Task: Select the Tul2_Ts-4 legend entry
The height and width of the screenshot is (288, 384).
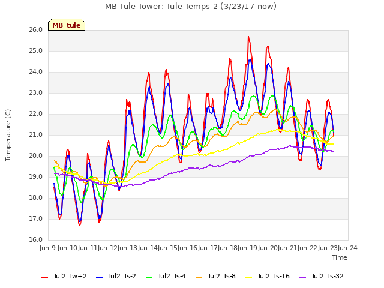Action: pos(166,276)
